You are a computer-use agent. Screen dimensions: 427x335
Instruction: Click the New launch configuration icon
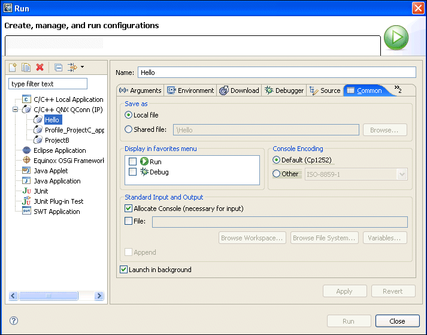click(13, 68)
